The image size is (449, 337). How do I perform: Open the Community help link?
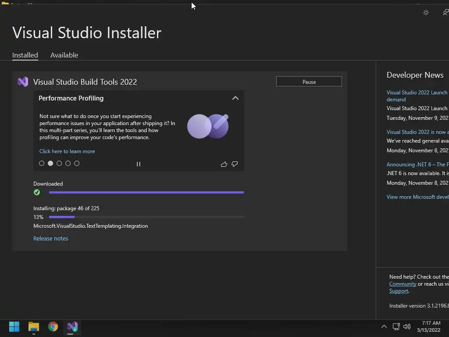point(403,284)
